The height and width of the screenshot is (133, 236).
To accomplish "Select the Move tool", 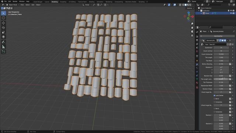I will [x=3, y=23].
